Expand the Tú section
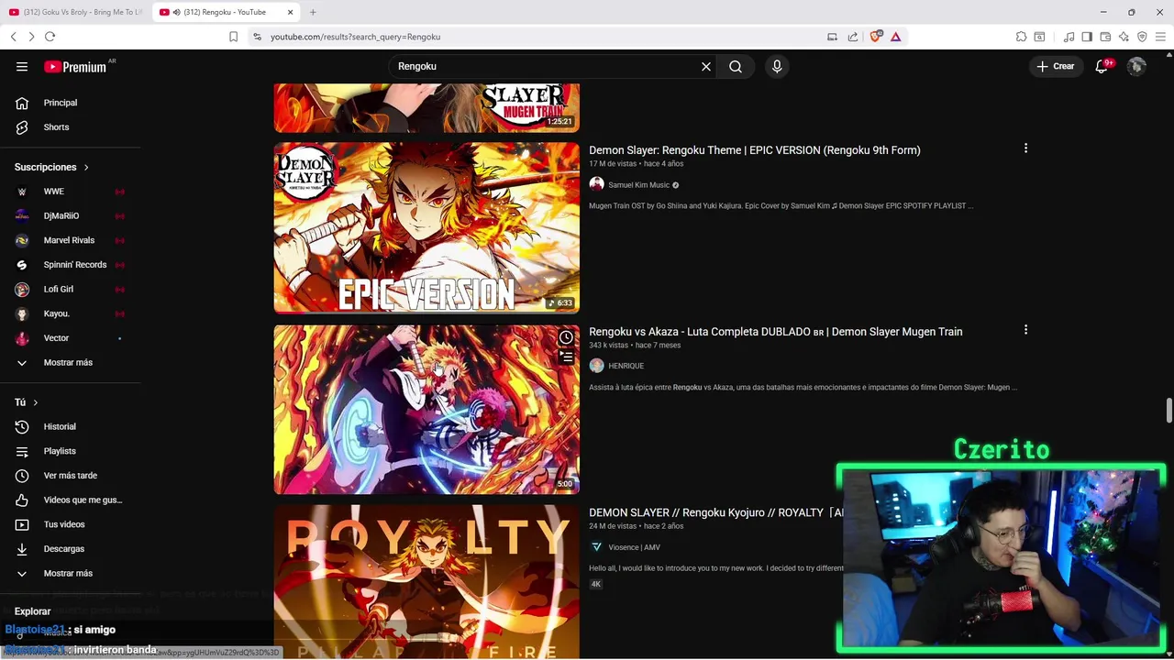The image size is (1174, 660). pyautogui.click(x=27, y=402)
